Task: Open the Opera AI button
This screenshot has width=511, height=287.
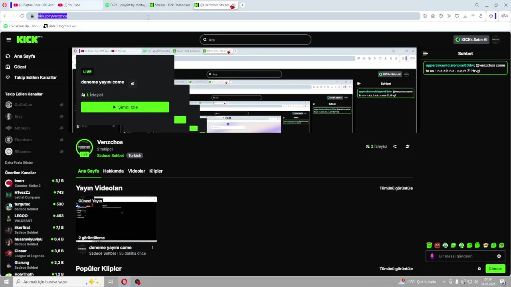Action: coord(505,16)
